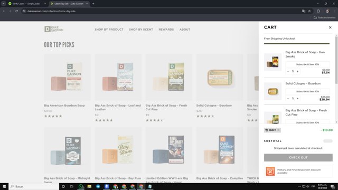Open Task View on taskbar

72,186
